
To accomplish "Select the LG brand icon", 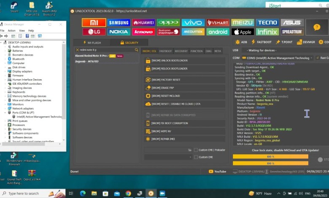I will (94, 32).
